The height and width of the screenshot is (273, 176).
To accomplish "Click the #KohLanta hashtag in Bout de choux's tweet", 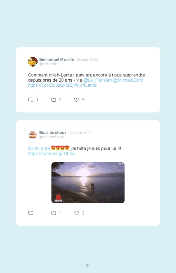I will (x=39, y=148).
